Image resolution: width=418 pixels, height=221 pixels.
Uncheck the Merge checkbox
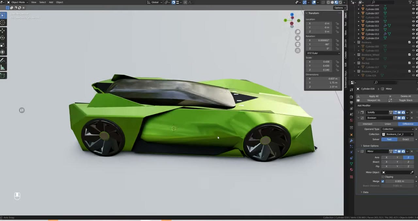tap(383, 181)
